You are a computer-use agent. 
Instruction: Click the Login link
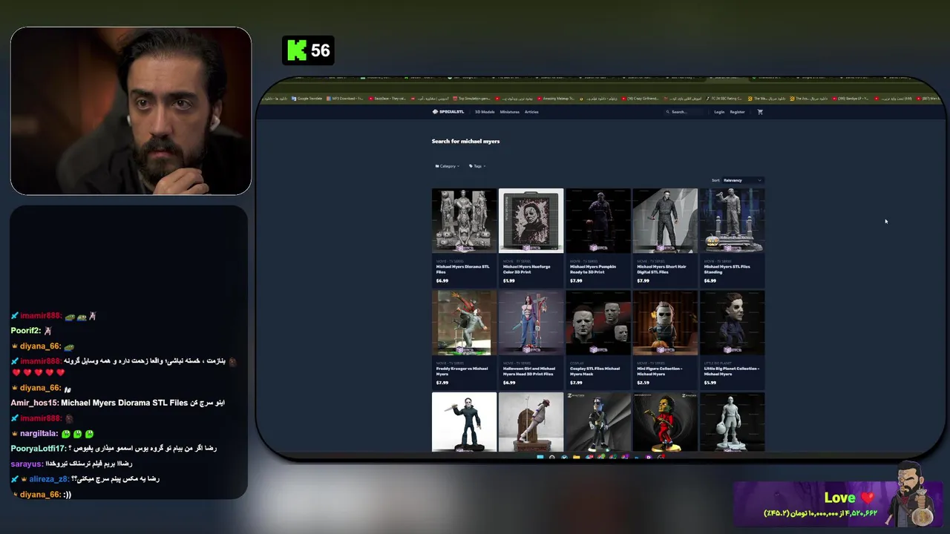719,112
